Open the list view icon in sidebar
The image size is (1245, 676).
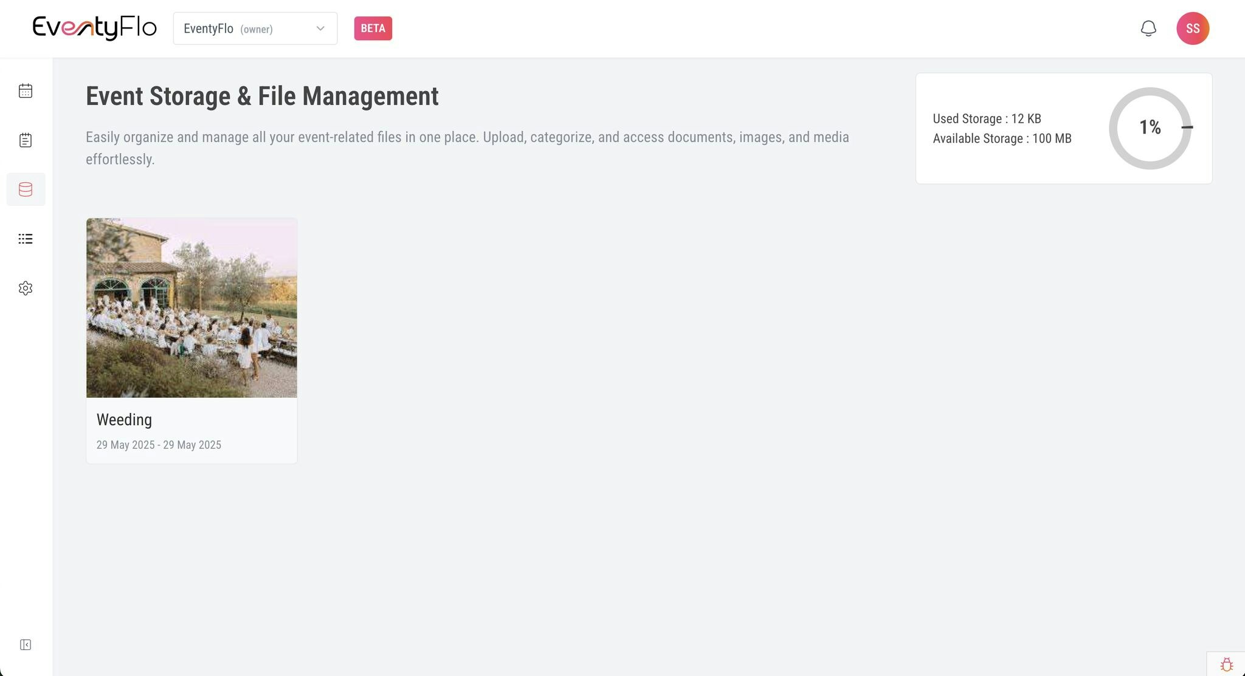tap(26, 239)
